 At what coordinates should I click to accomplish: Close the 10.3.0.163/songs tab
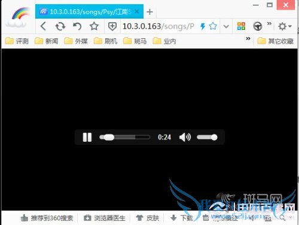137,11
